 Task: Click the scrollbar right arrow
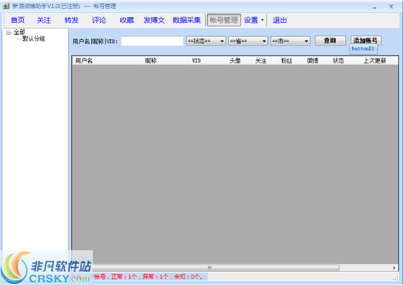coord(394,268)
